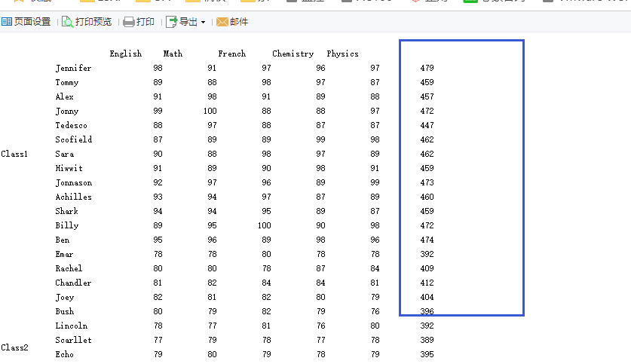Click the Chemistry column header
This screenshot has width=631, height=364.
(x=293, y=54)
